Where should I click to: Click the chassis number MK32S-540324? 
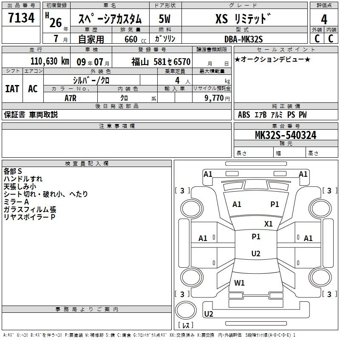(286, 135)
